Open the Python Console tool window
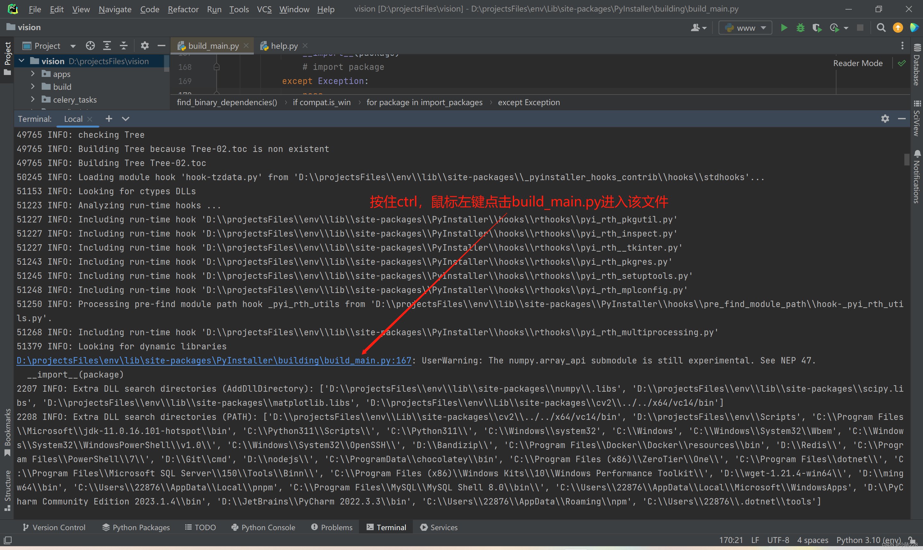Viewport: 923px width, 550px height. pos(263,527)
